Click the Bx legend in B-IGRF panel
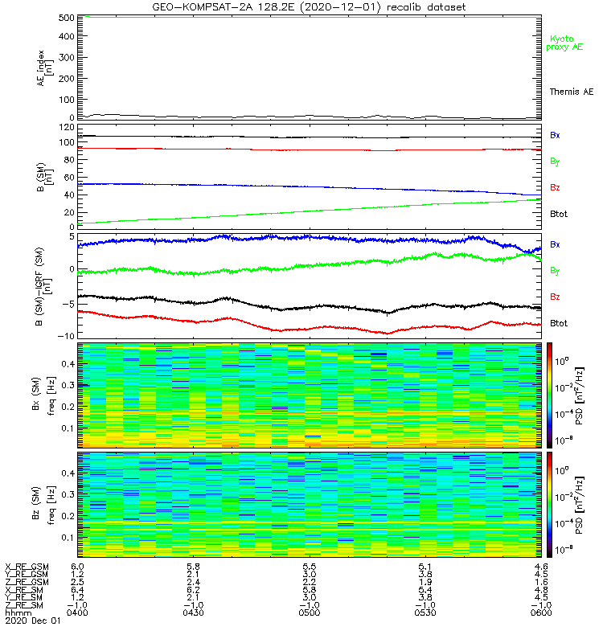 [555, 244]
